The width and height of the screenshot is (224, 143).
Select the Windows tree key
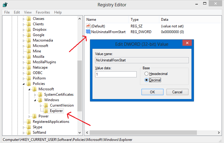click(x=51, y=100)
